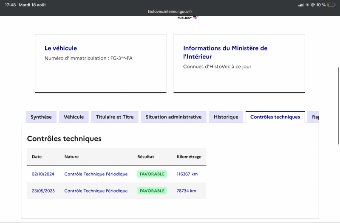Select the 78734 km mileage value
Screen dimensions: 340x223
pyautogui.click(x=186, y=191)
